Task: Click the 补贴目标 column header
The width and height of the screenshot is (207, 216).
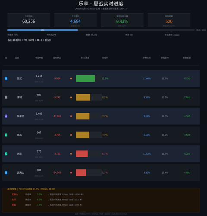Action: (x=165, y=58)
